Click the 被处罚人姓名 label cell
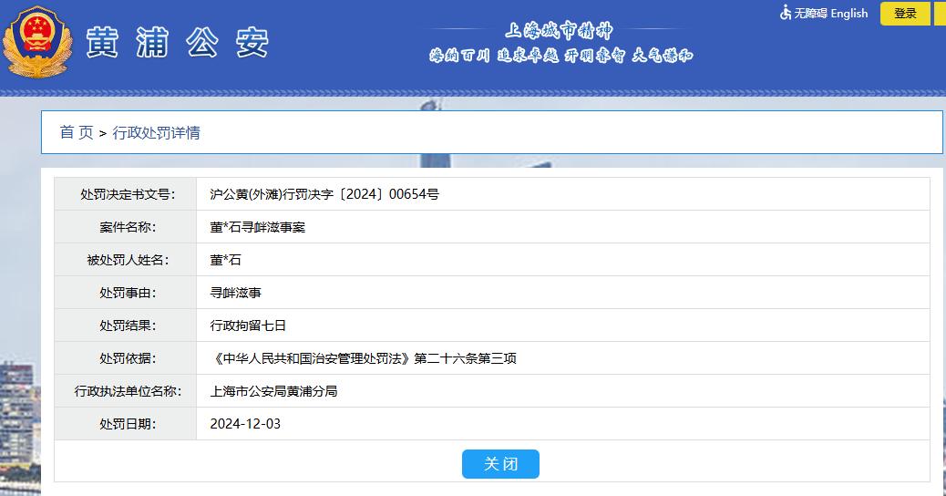This screenshot has height=496, width=946. [x=126, y=260]
